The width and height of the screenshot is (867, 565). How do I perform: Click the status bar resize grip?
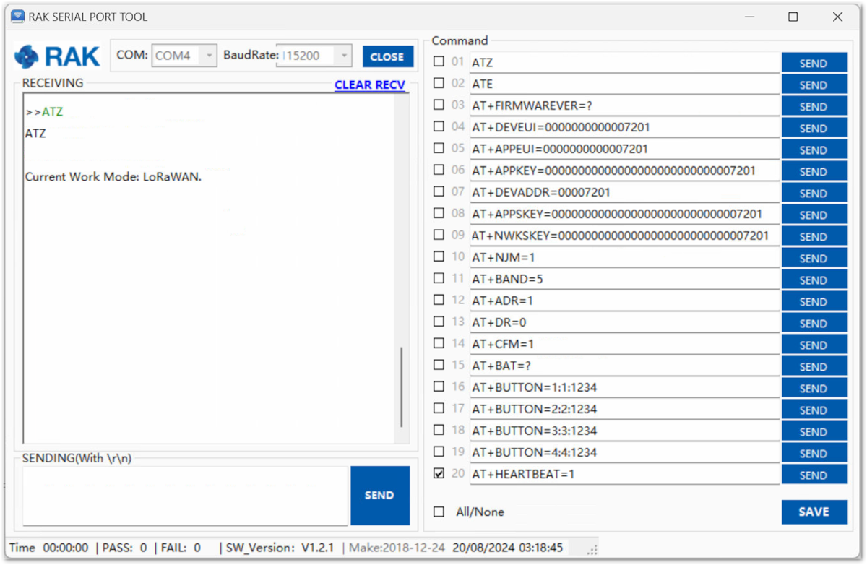click(592, 550)
